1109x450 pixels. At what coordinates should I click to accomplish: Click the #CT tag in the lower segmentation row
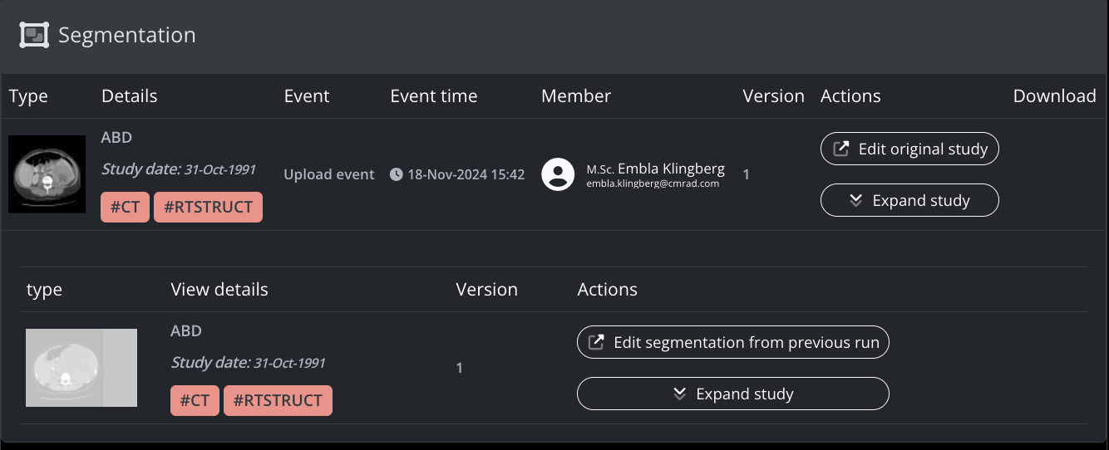point(195,400)
